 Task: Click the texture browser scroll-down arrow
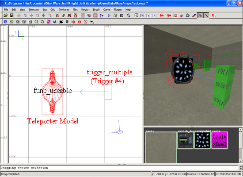240,161
